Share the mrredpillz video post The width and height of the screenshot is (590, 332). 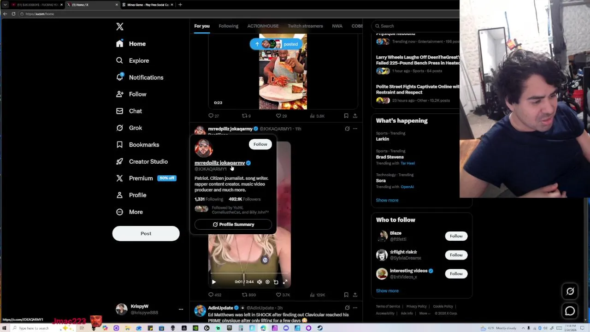click(355, 295)
